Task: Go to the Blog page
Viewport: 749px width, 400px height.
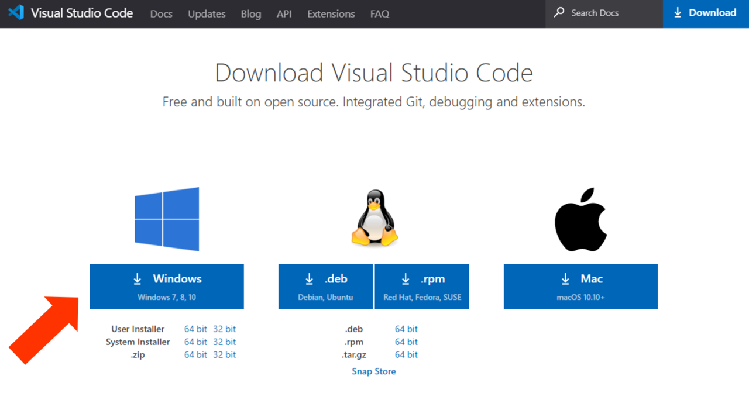Action: pos(251,13)
